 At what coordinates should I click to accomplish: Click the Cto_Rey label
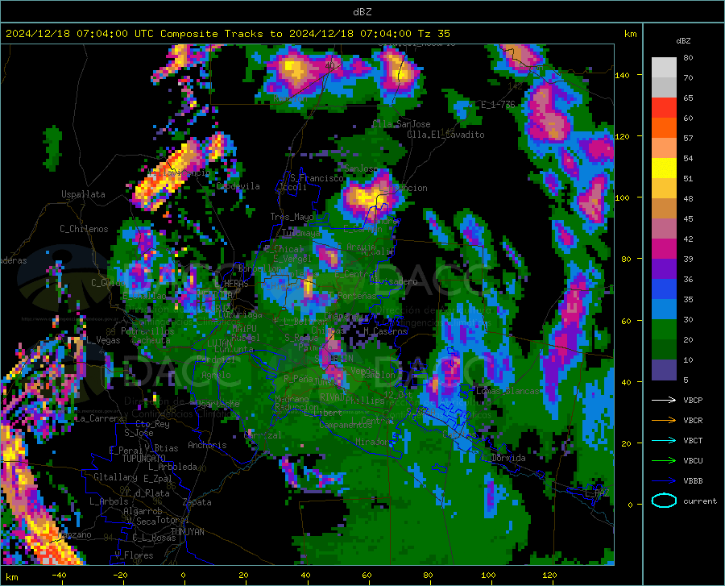click(x=152, y=424)
